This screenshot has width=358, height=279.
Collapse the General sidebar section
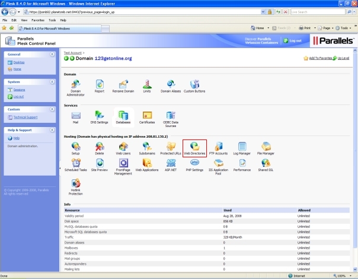pos(52,54)
